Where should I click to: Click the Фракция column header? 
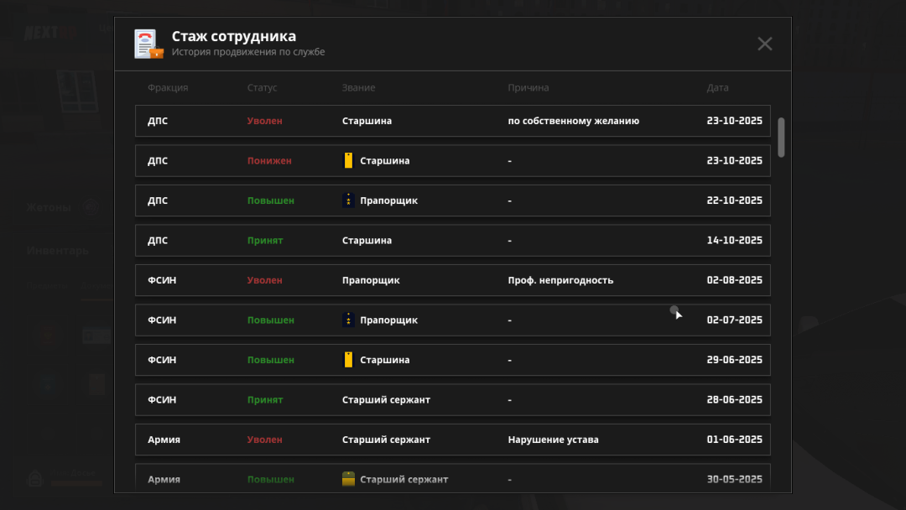click(168, 88)
